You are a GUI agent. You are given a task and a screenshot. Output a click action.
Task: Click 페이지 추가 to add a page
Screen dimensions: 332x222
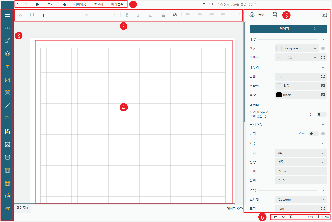pos(232,209)
